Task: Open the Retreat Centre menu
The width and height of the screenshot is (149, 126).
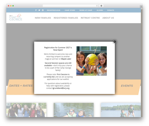Action: [90, 18]
